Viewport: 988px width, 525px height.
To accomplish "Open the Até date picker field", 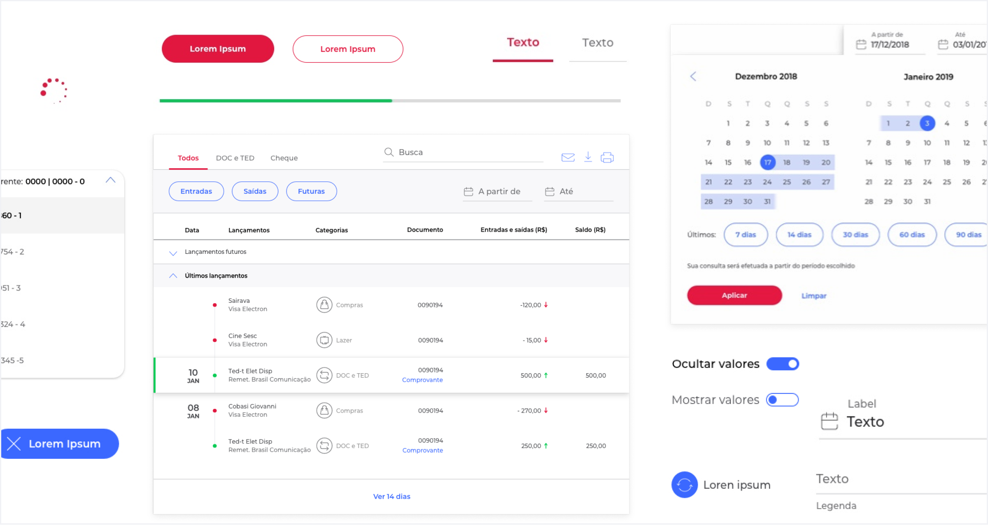I will 579,192.
